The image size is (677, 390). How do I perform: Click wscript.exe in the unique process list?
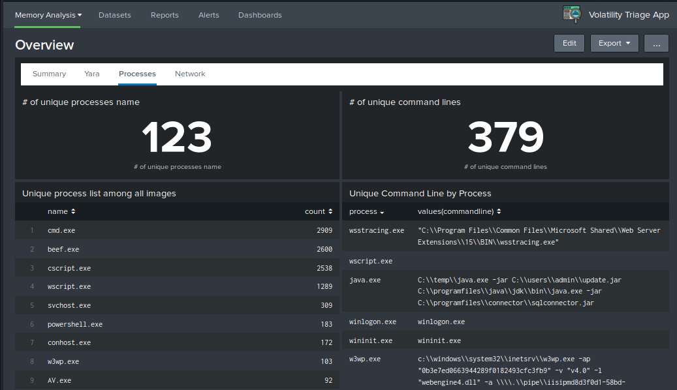(69, 286)
